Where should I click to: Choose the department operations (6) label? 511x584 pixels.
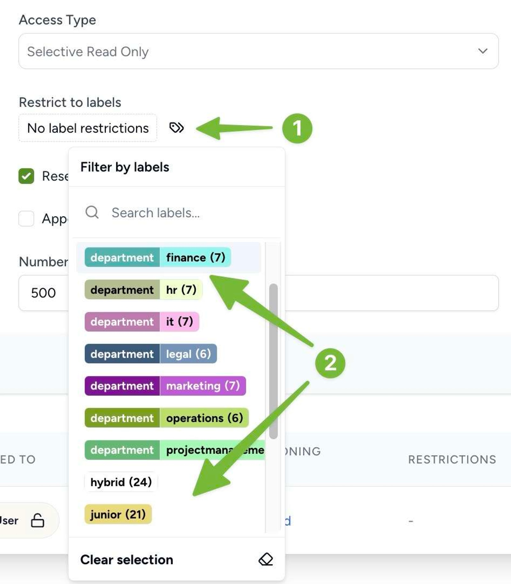[167, 418]
